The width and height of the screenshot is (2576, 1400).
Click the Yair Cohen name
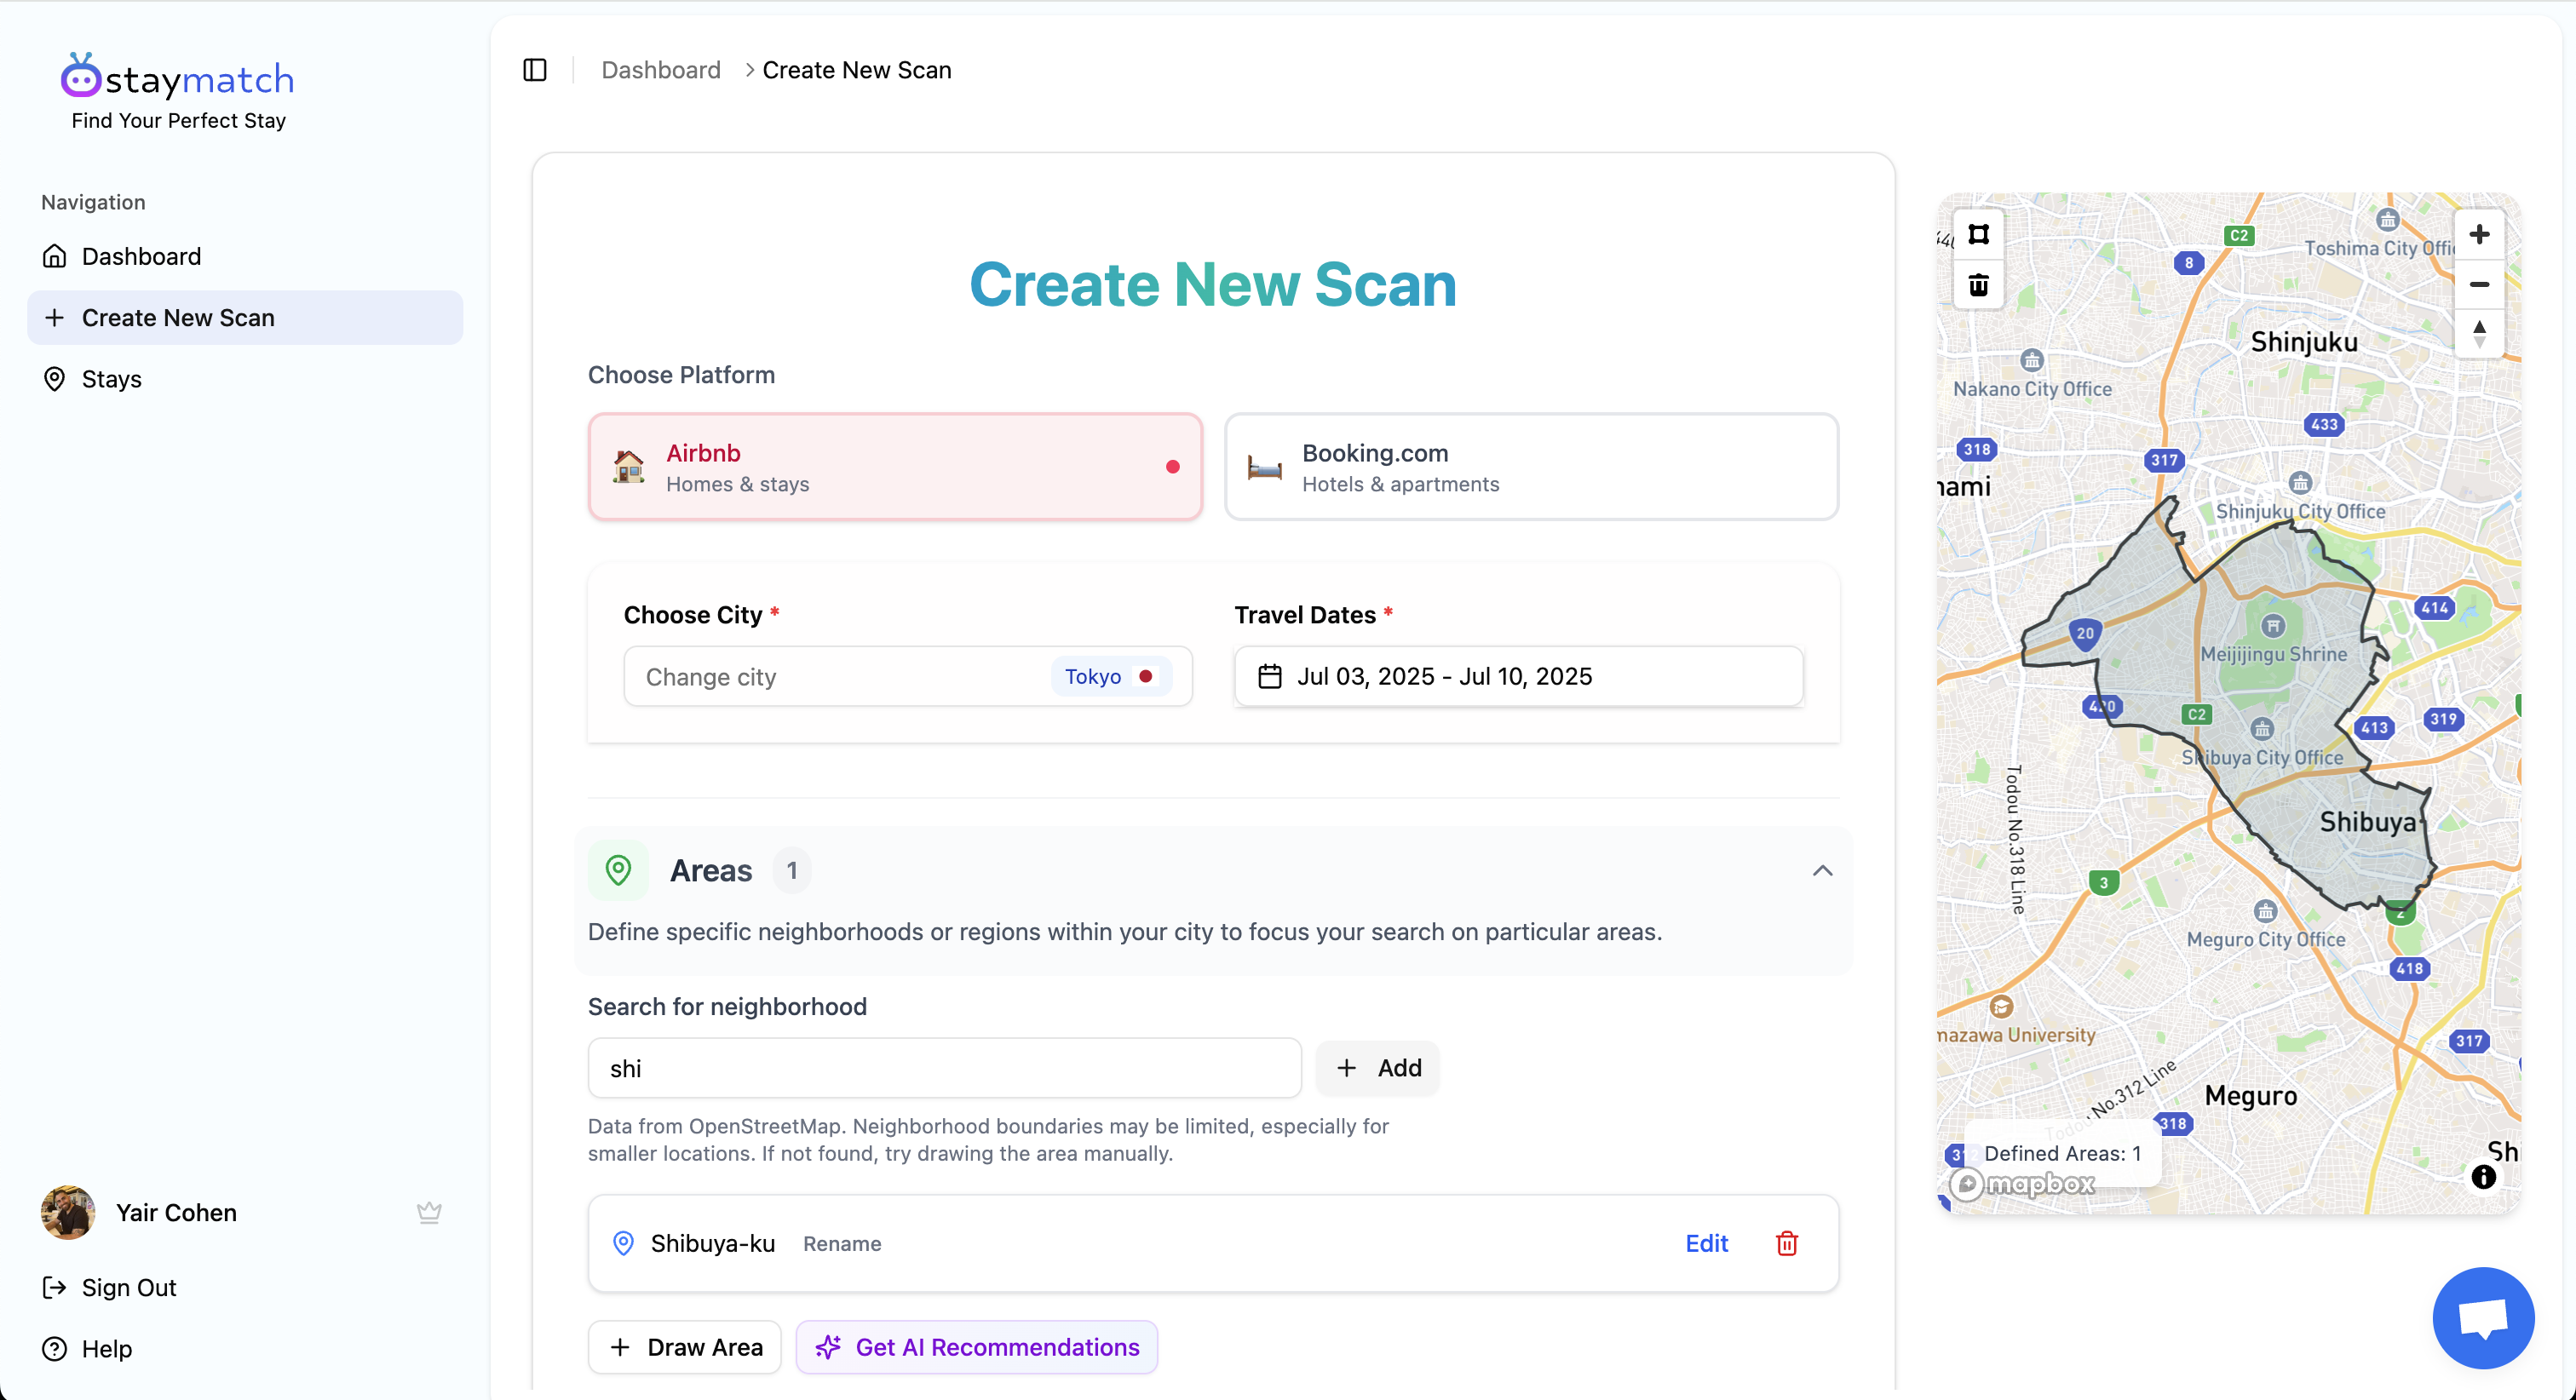[x=176, y=1212]
